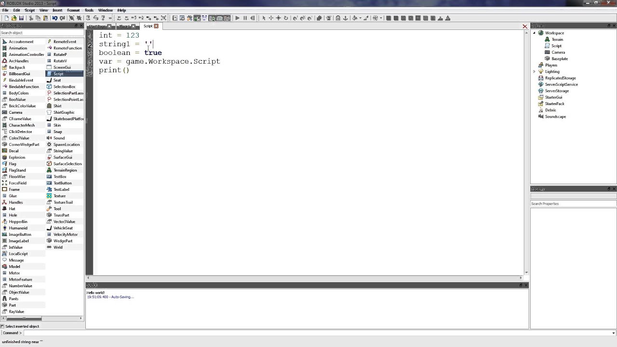The height and width of the screenshot is (347, 617).
Task: Click the Copy toolbar icon
Action: coord(38,18)
